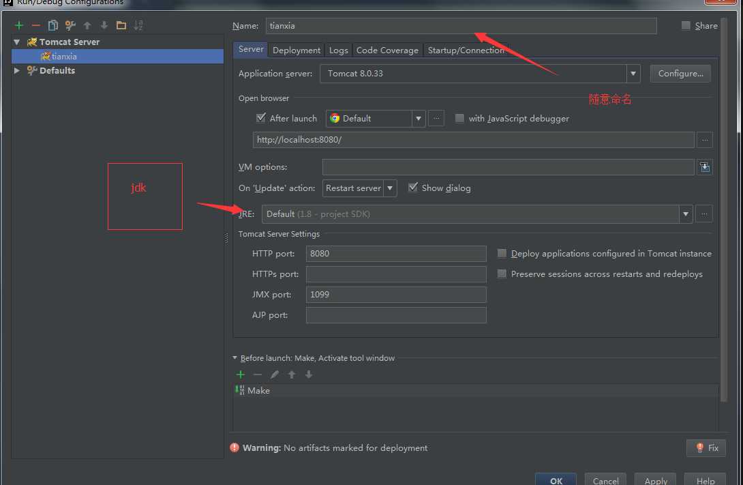Click the HTTPs port field
Screen dimensions: 743x485
396,274
